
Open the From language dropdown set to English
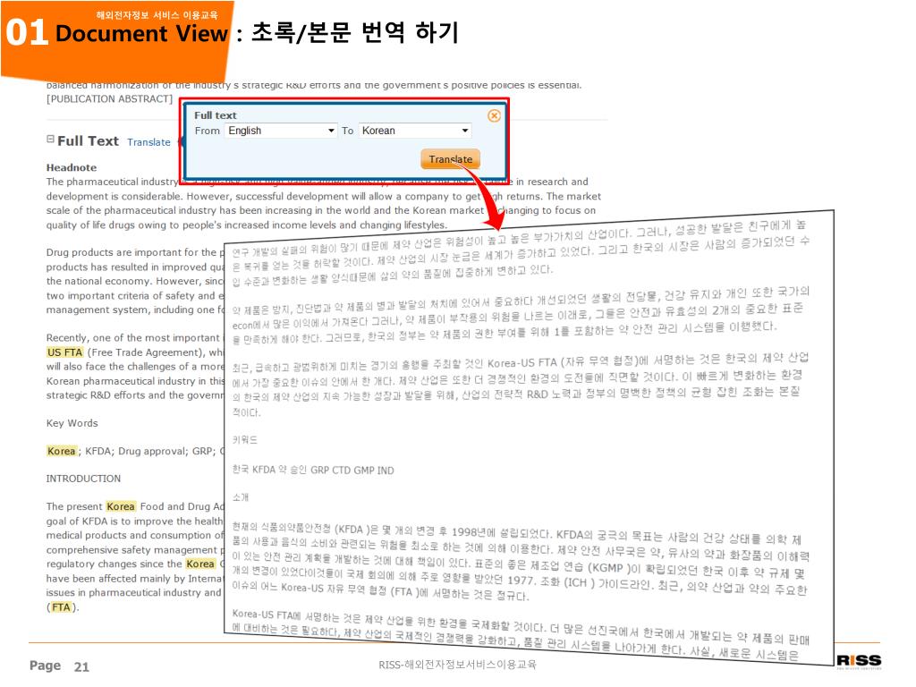(x=281, y=131)
